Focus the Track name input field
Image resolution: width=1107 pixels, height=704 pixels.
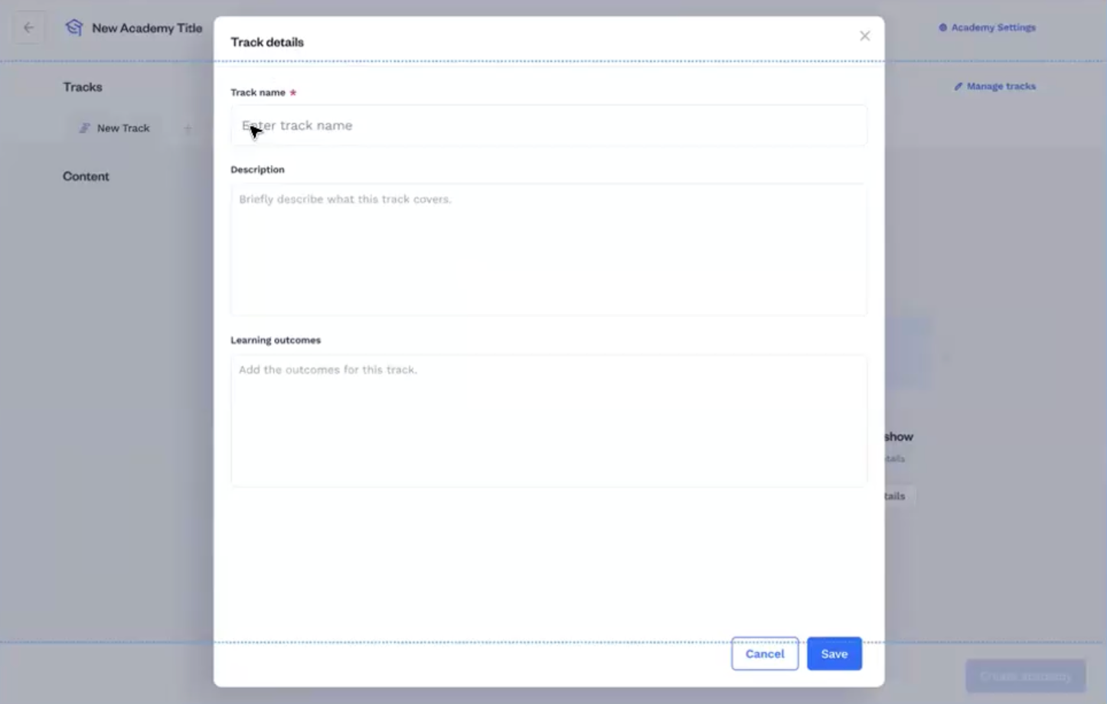click(x=548, y=125)
